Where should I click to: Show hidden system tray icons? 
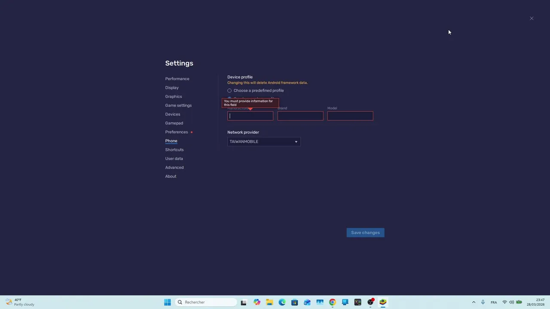pyautogui.click(x=474, y=302)
